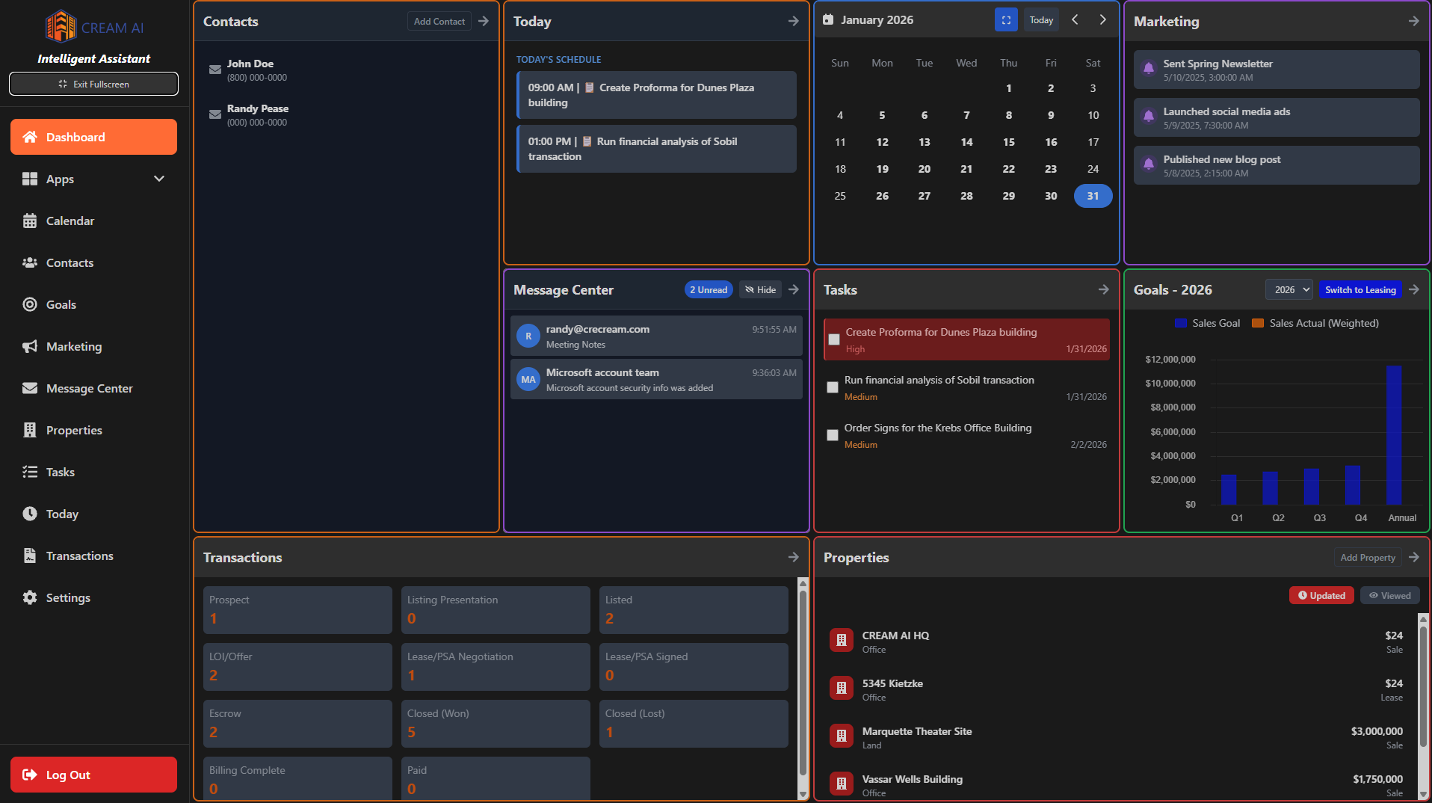
Task: Collapse the Apps menu in the sidebar
Action: click(x=158, y=179)
